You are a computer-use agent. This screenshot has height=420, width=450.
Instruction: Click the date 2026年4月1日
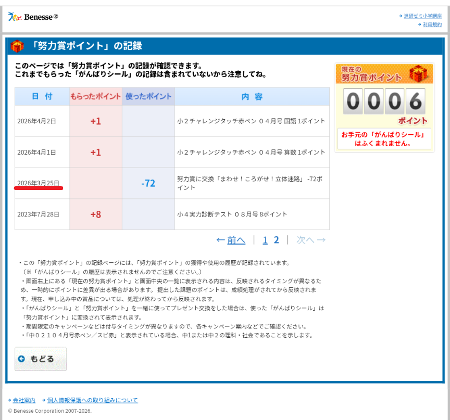[x=36, y=152]
